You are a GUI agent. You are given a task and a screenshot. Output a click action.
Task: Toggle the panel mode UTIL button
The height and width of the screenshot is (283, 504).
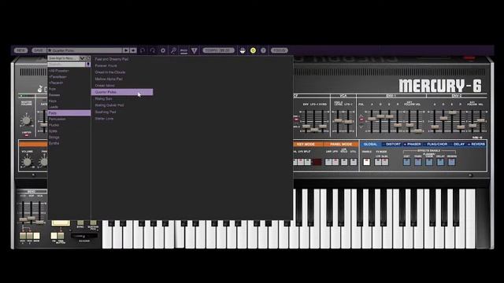(x=354, y=162)
